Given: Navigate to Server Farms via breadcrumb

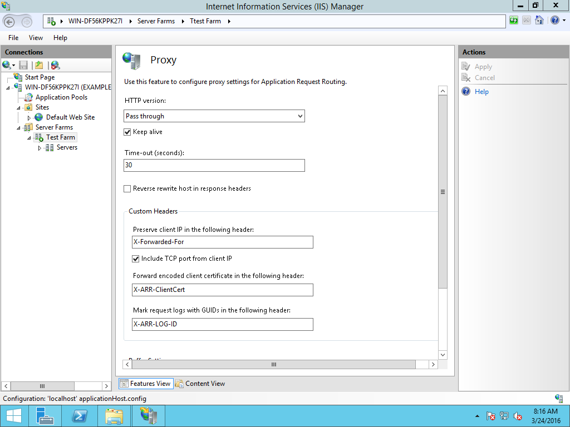Looking at the screenshot, I should click(156, 21).
